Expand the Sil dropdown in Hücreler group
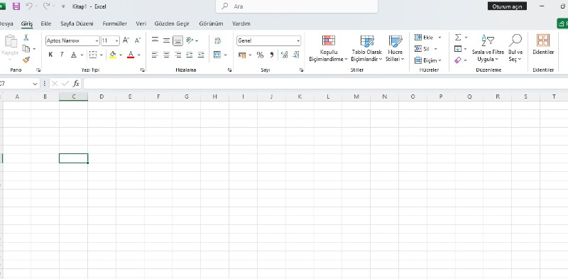The height and width of the screenshot is (279, 568). 435,49
